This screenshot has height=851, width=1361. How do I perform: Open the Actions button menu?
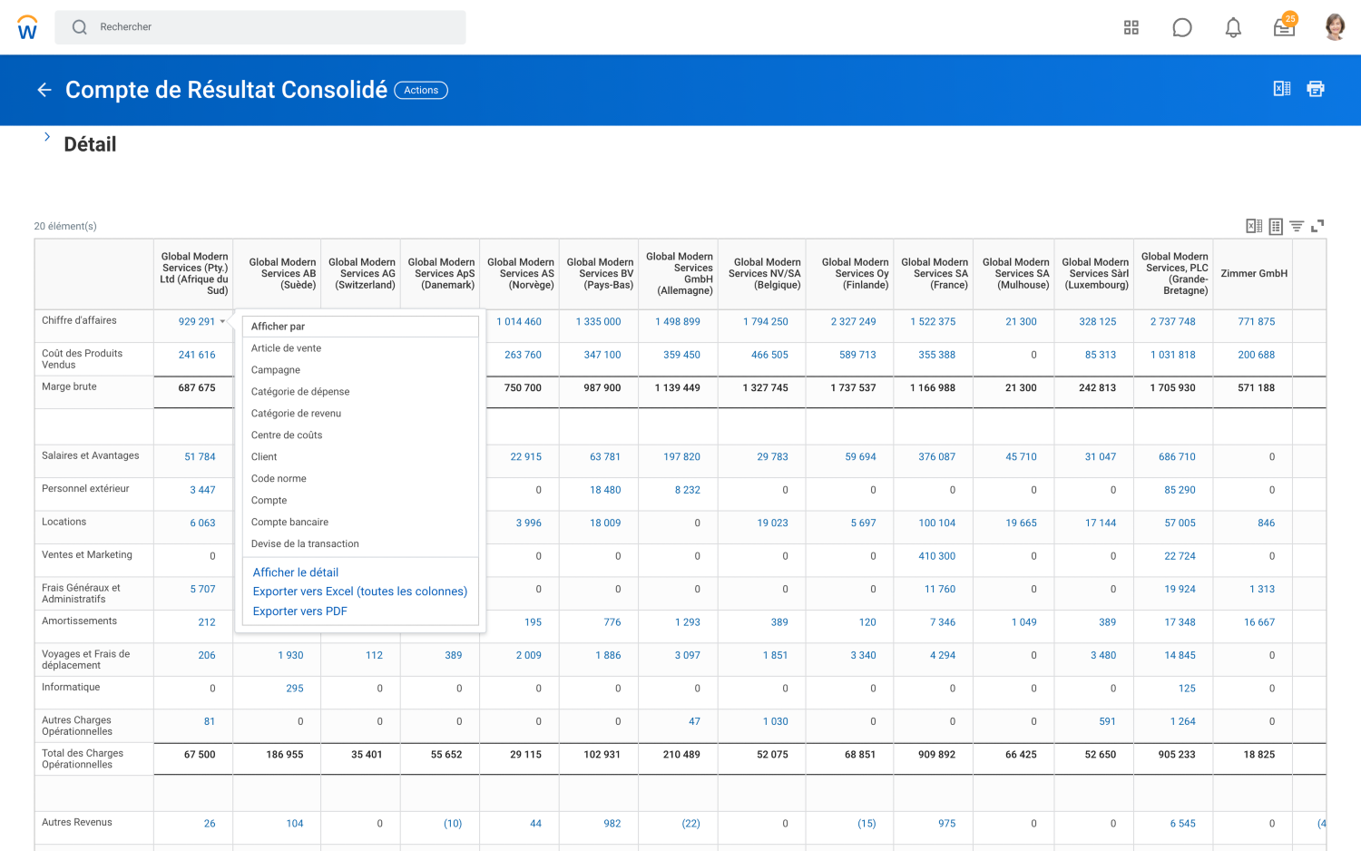point(421,90)
